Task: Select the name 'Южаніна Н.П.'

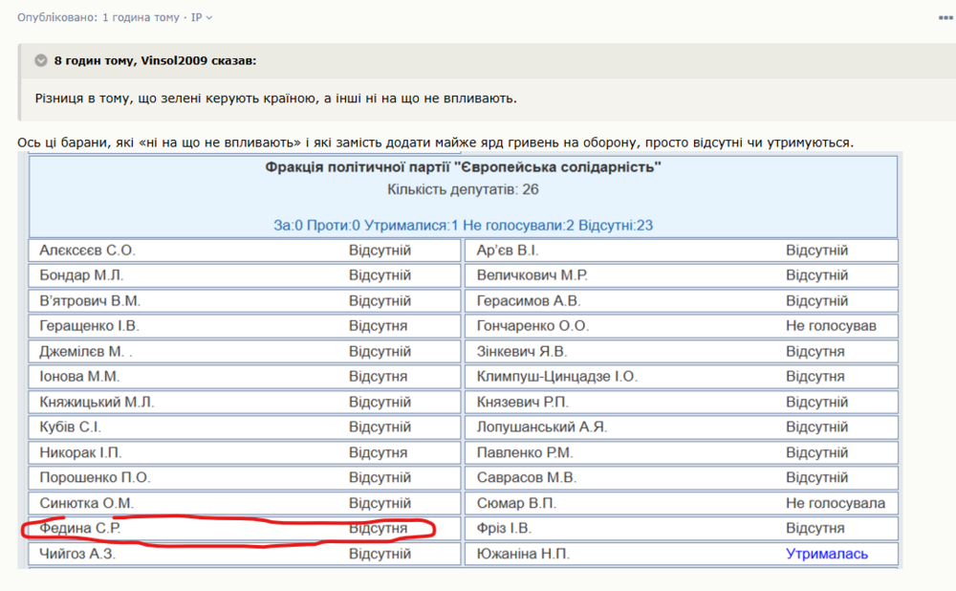Action: pos(523,555)
